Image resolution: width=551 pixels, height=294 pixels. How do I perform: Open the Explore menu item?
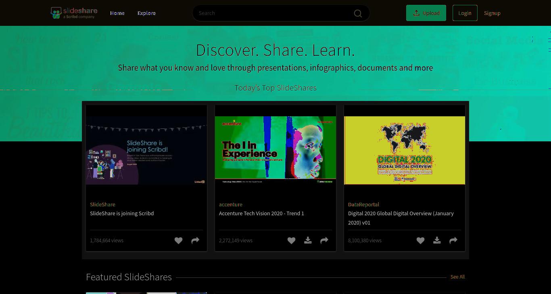tap(146, 13)
